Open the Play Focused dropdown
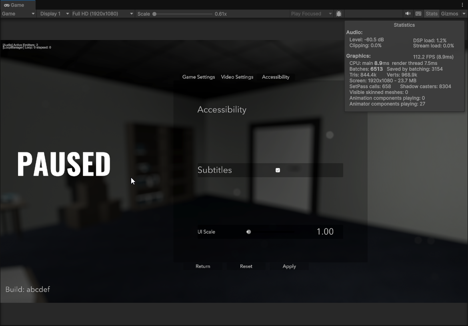 coord(311,14)
